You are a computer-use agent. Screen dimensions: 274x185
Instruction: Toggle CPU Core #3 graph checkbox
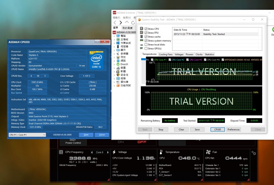click(188, 60)
